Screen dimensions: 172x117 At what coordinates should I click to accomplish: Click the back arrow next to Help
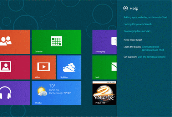click(125, 8)
